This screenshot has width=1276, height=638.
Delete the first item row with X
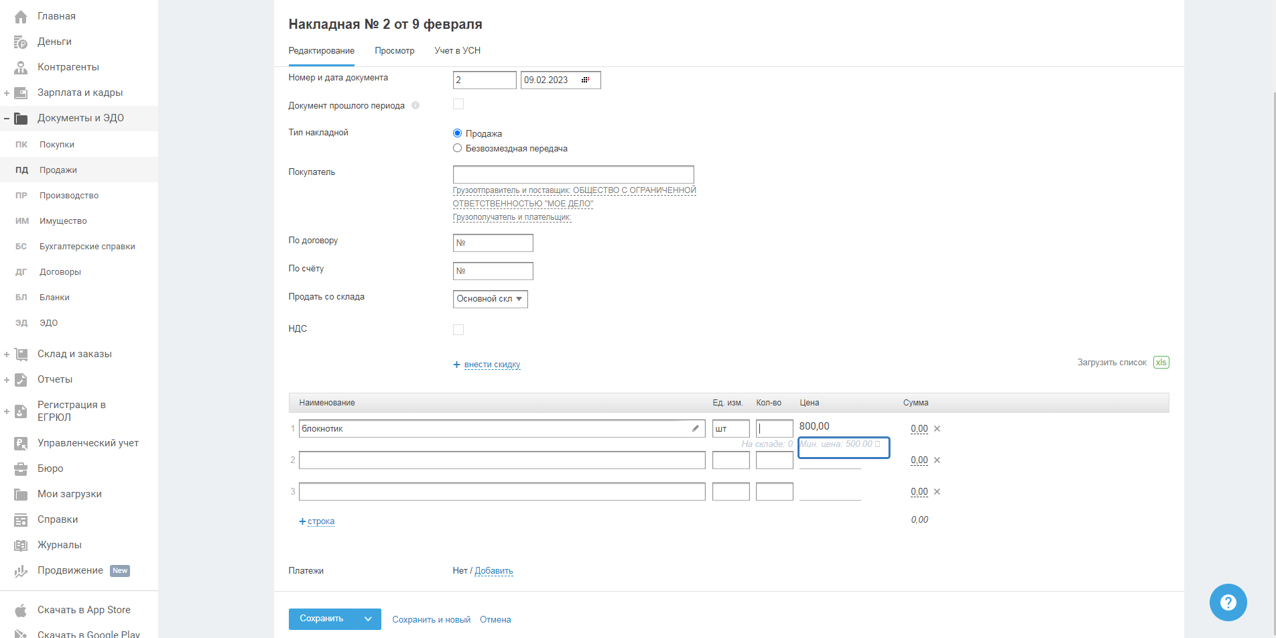coord(937,429)
